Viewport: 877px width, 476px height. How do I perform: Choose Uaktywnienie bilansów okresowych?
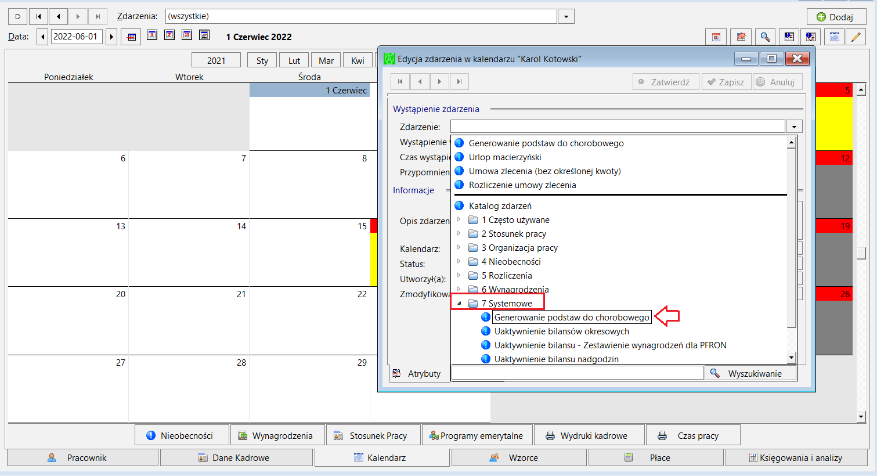pyautogui.click(x=562, y=331)
